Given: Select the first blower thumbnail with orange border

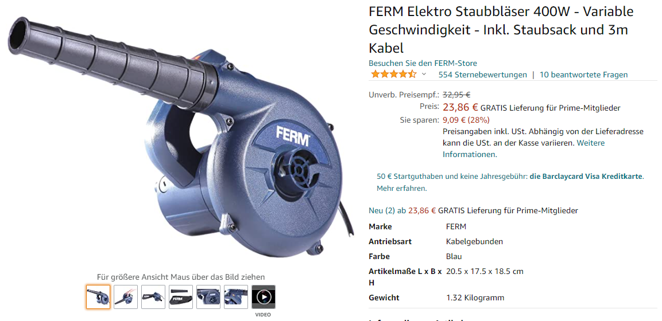Looking at the screenshot, I should [x=98, y=297].
